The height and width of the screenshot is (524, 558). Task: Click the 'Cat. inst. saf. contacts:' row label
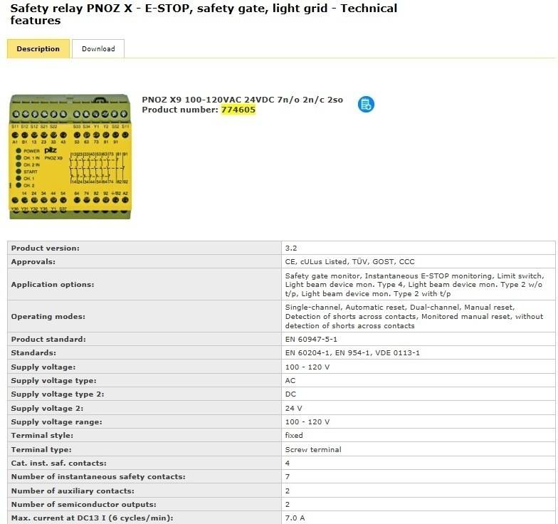58,463
